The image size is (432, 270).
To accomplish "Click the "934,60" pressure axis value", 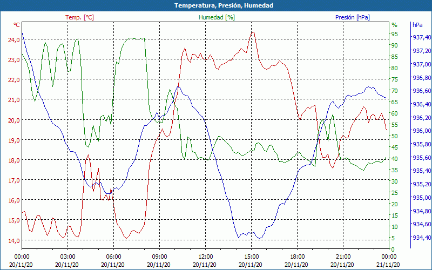I will (x=422, y=224).
